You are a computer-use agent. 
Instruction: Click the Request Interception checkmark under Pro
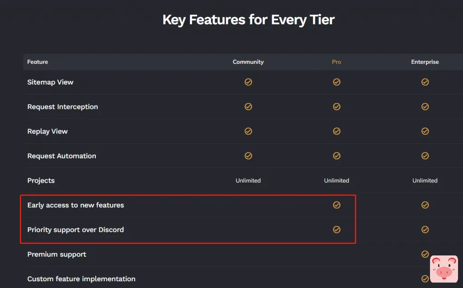pos(336,107)
